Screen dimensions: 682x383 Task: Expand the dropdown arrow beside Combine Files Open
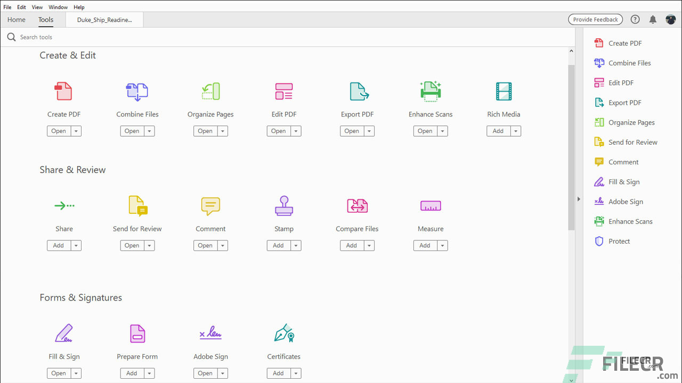pos(149,131)
